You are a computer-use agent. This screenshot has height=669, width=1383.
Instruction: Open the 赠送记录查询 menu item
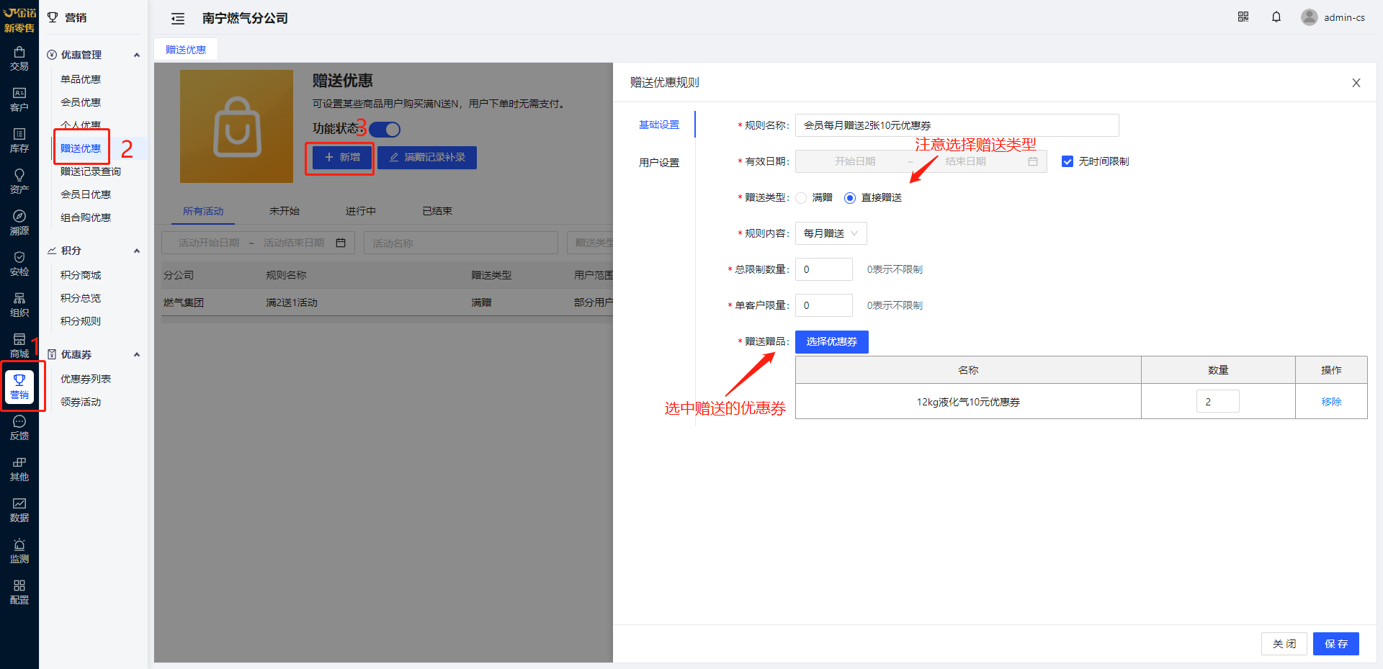click(x=91, y=171)
